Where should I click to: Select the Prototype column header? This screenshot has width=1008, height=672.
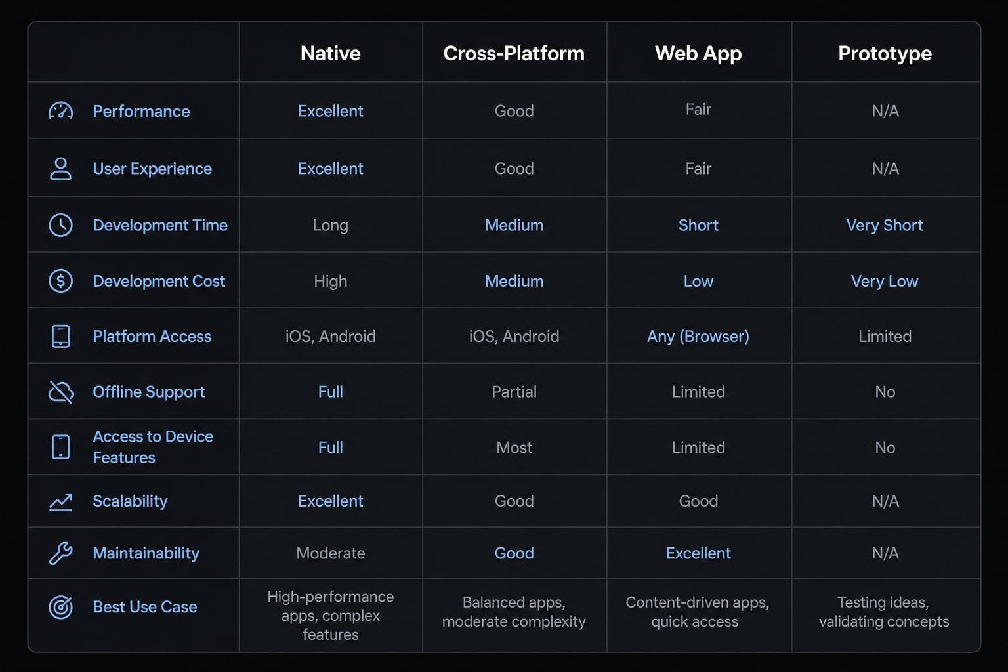pyautogui.click(x=885, y=53)
